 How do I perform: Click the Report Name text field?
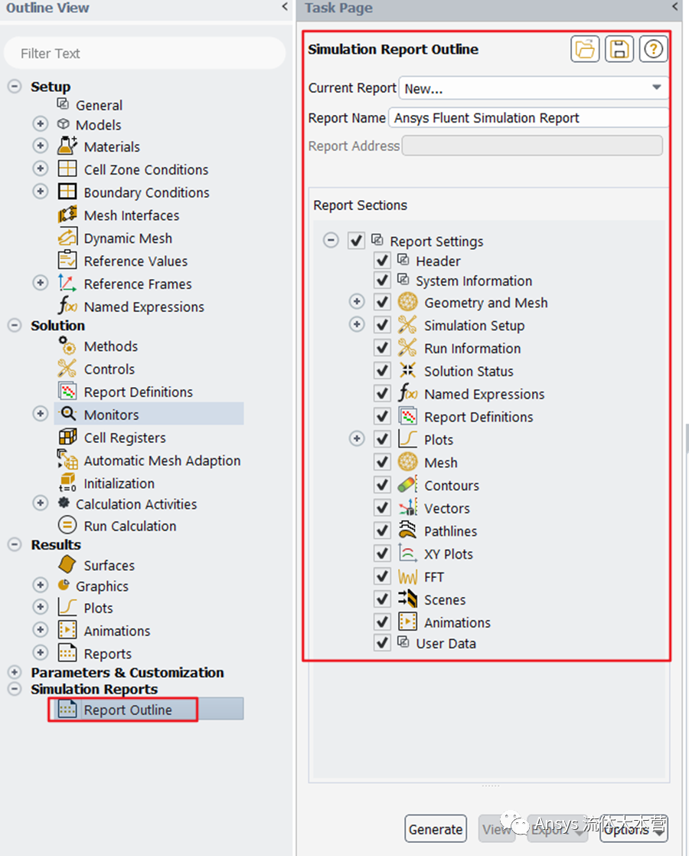(528, 118)
